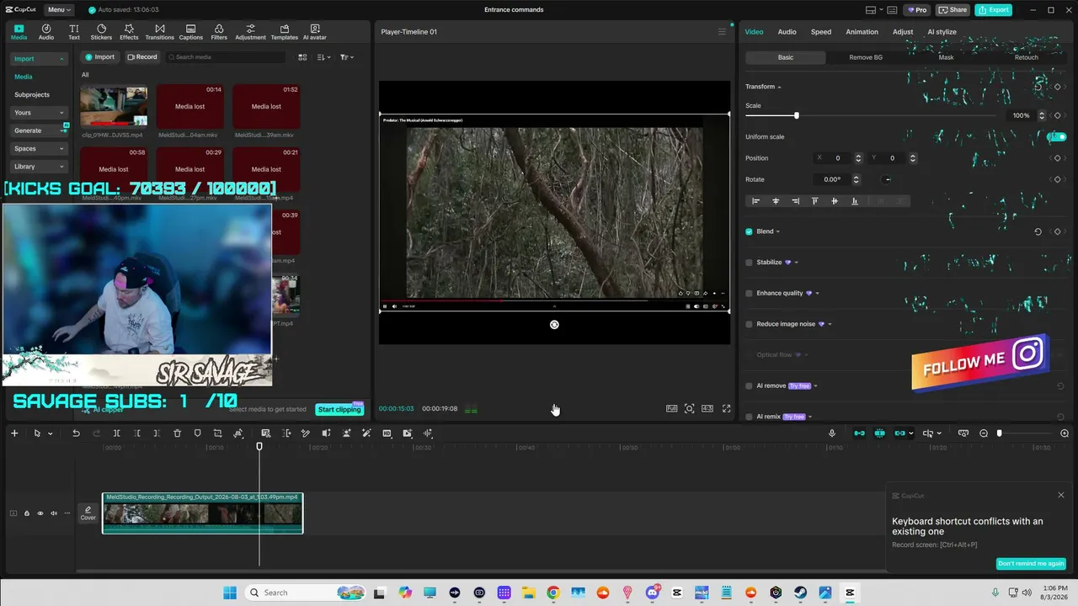Click the timeline zoom in magnifier
This screenshot has width=1078, height=606.
(1065, 433)
